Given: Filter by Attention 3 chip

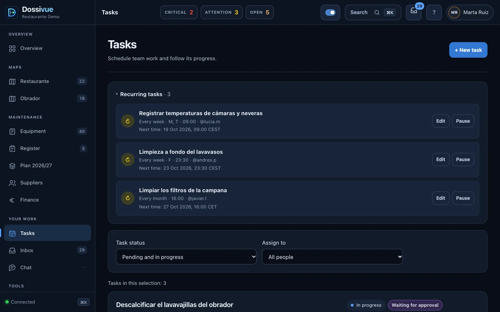Looking at the screenshot, I should [x=222, y=12].
